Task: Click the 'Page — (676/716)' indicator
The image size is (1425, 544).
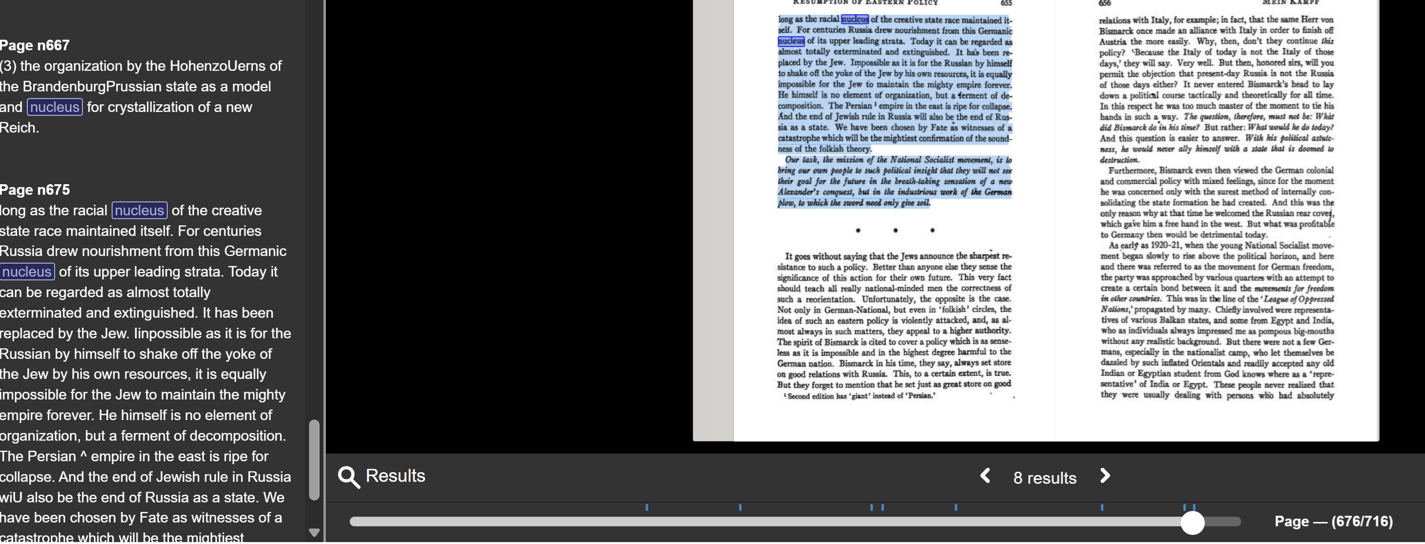Action: tap(1334, 522)
